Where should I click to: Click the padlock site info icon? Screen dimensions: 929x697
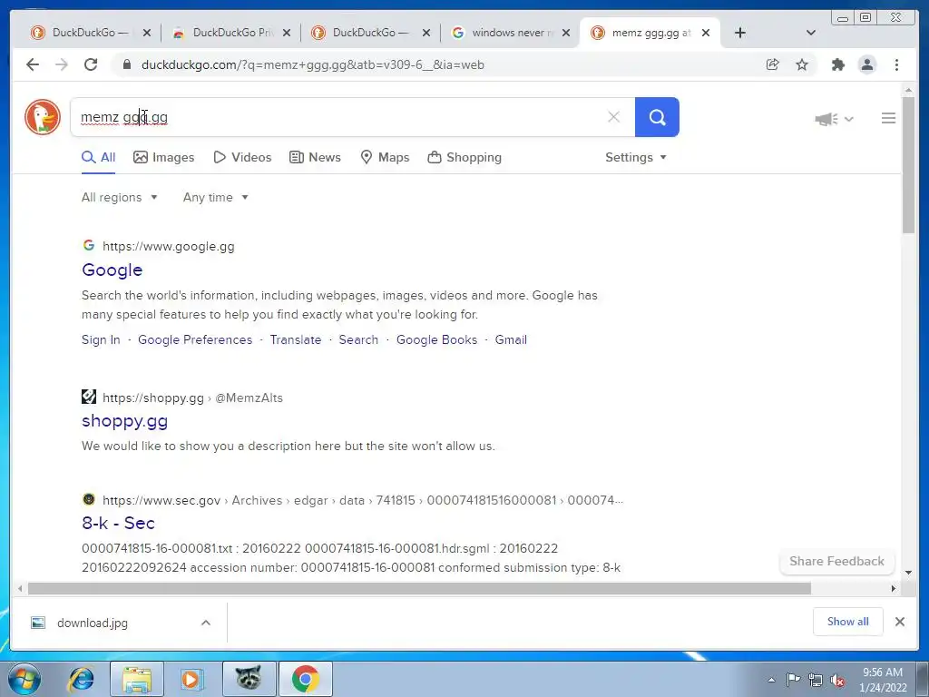coord(126,64)
